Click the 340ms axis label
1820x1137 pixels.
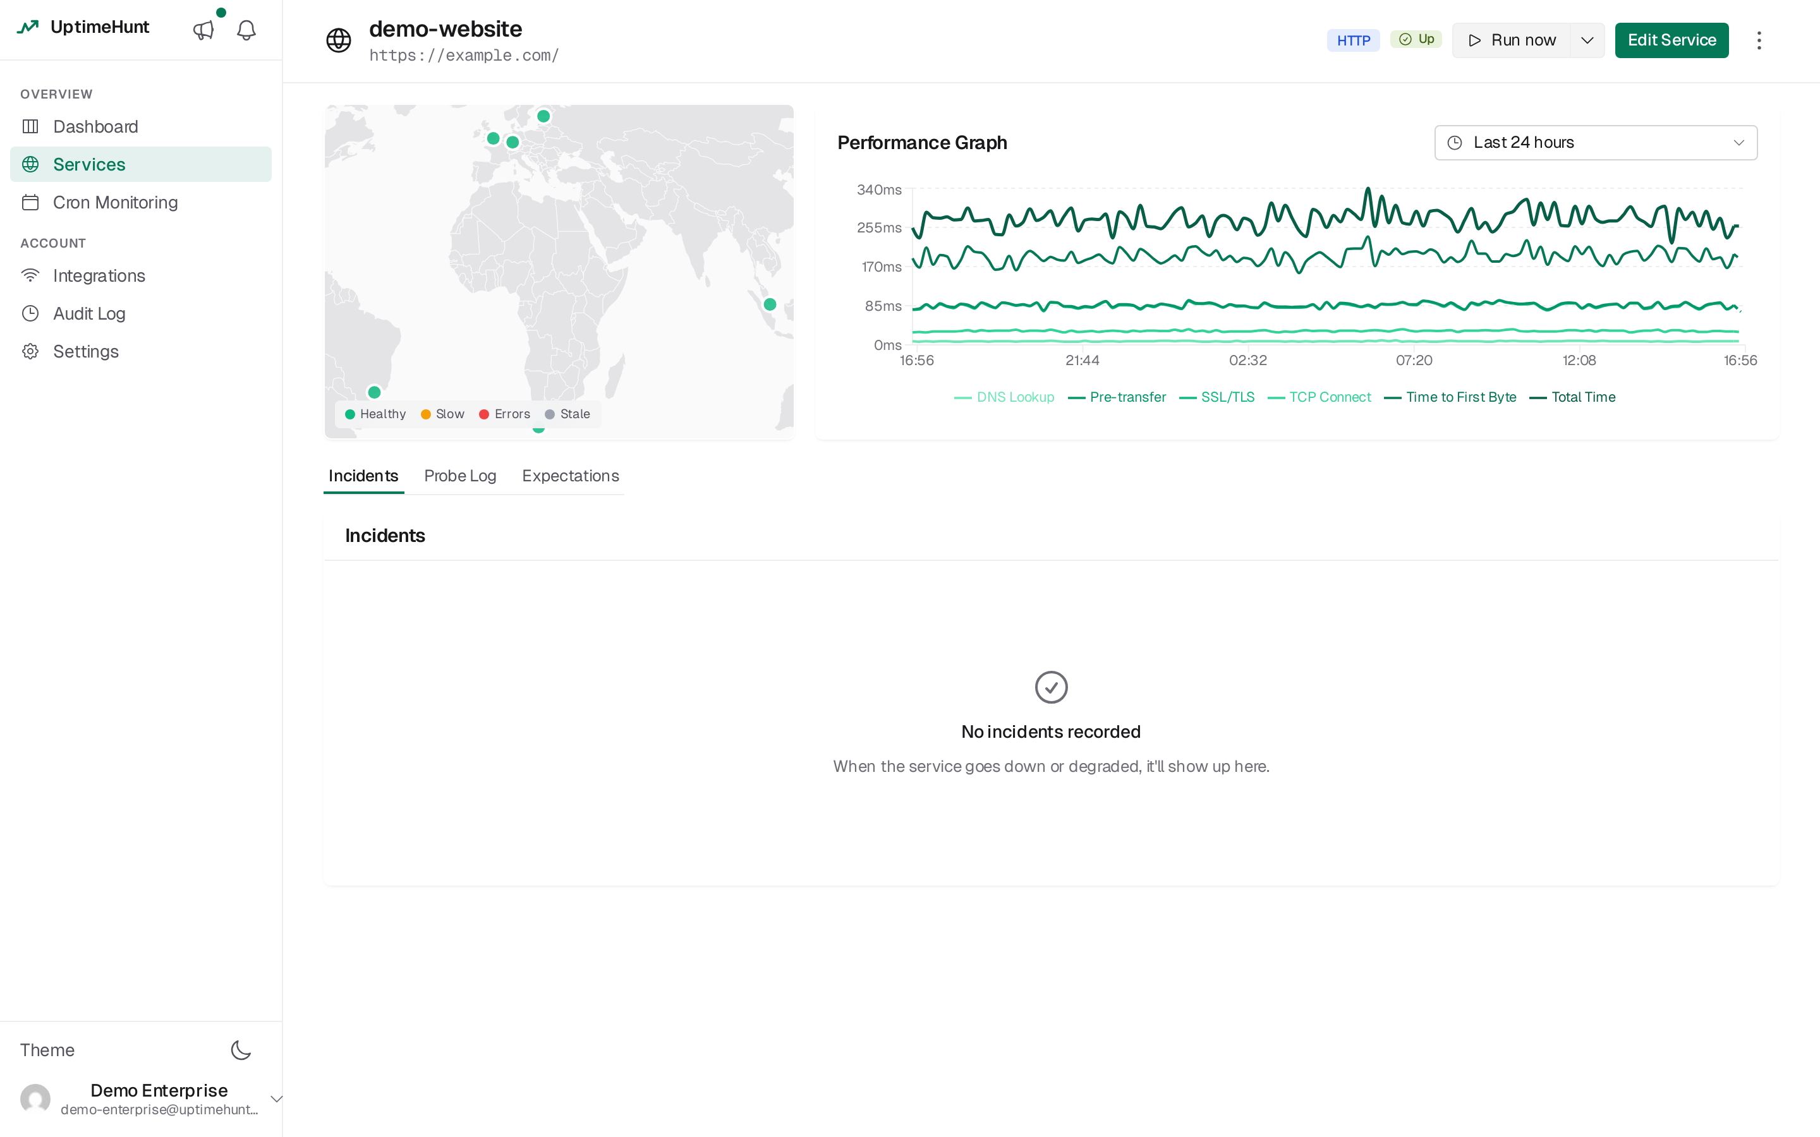[x=878, y=189]
